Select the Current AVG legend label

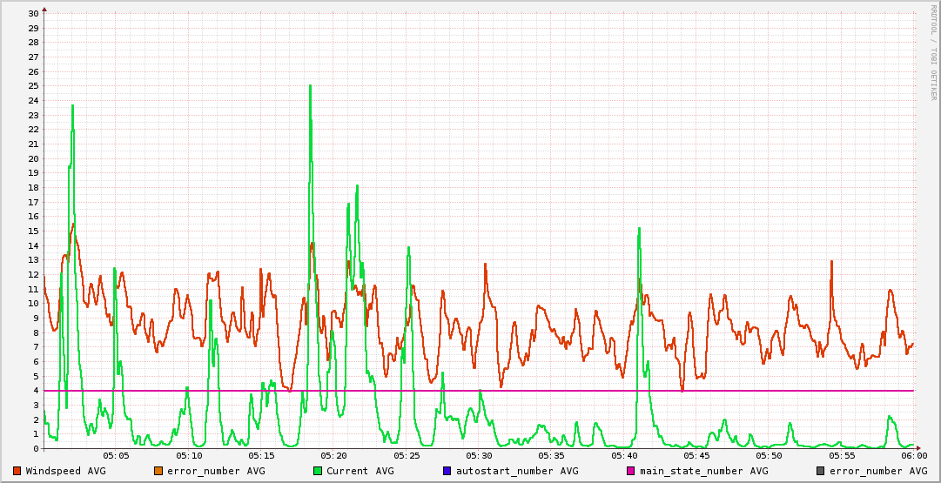tap(360, 471)
